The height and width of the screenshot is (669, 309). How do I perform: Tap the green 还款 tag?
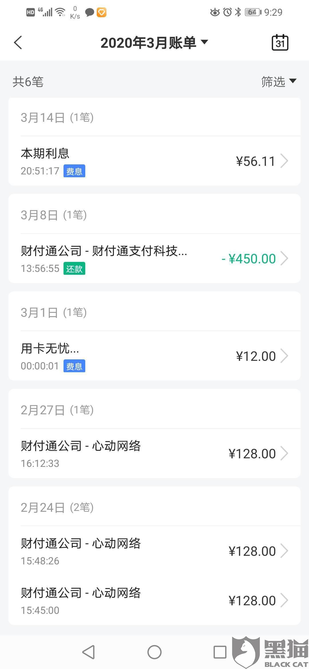(x=74, y=269)
